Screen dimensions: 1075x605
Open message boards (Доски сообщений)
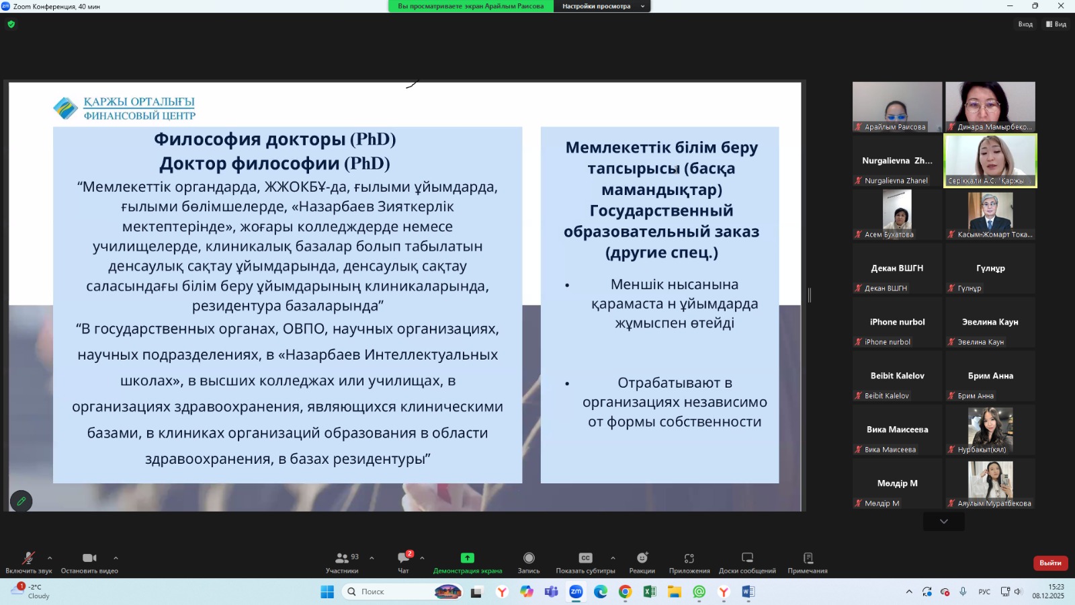pos(746,559)
